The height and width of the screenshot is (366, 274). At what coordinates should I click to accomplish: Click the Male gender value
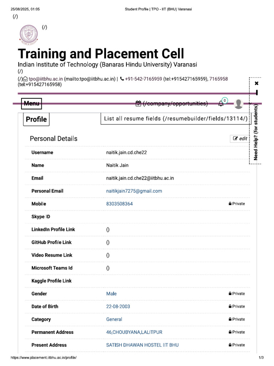tap(111, 294)
